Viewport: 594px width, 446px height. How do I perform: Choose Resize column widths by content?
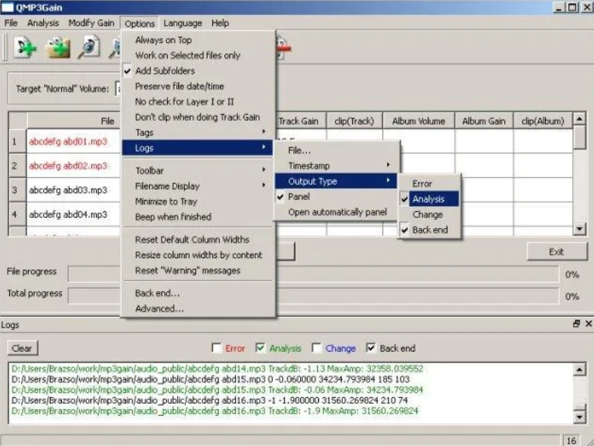[x=197, y=255]
